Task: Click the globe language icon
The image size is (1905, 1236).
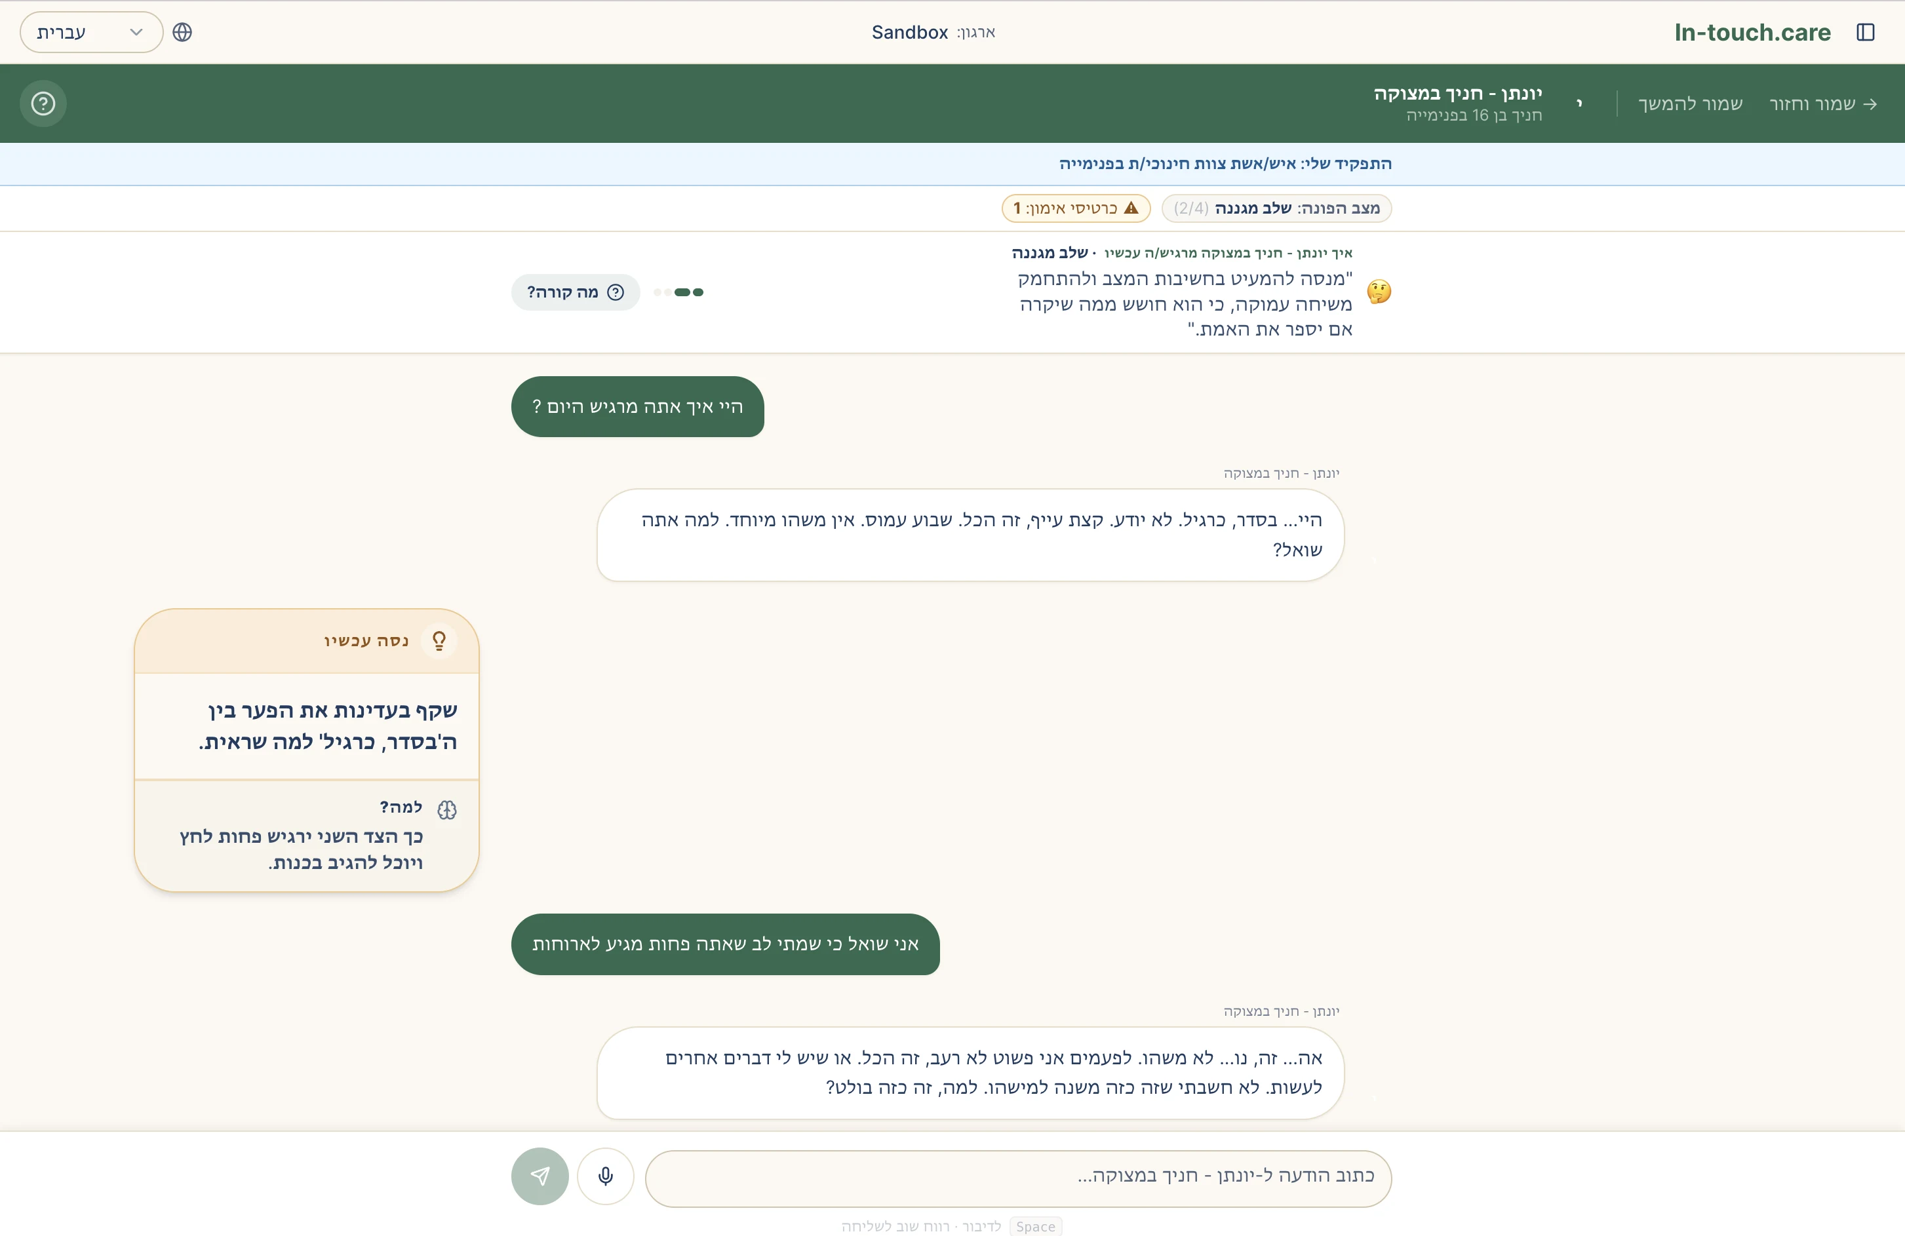Action: (x=182, y=32)
